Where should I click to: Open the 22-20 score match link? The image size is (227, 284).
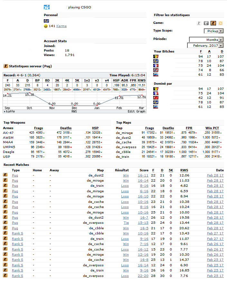[143, 276]
